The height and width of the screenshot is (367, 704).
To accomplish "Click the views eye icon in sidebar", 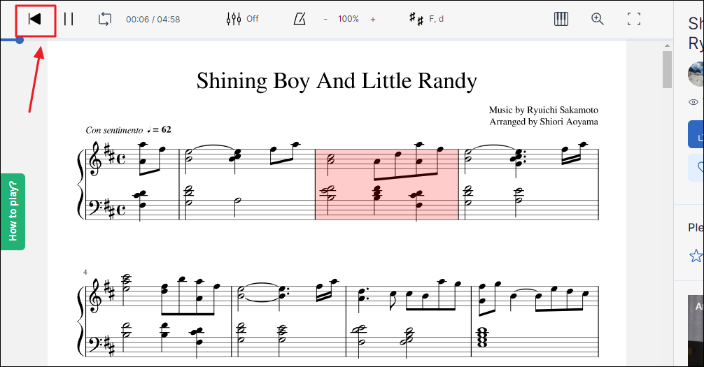I will click(694, 102).
